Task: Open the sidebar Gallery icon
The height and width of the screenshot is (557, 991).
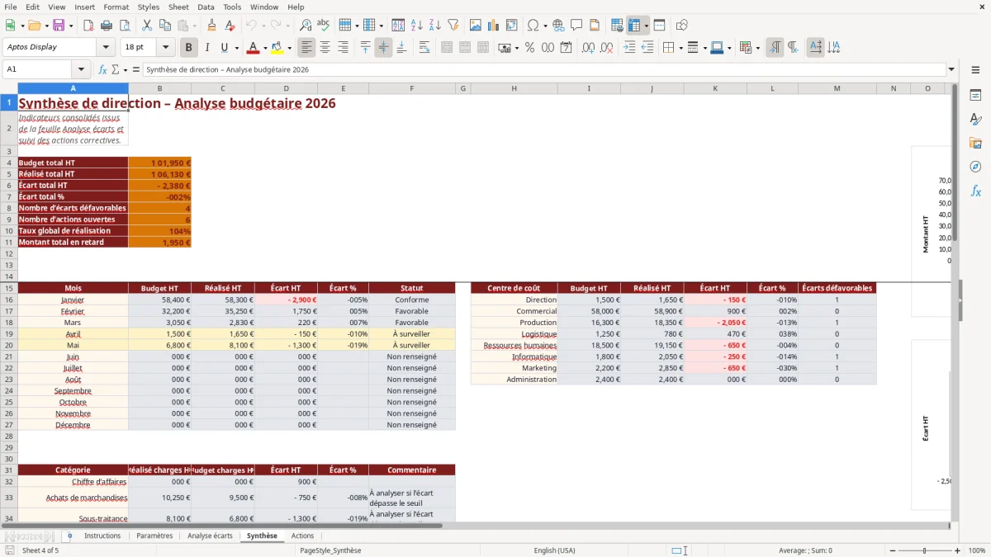Action: click(975, 143)
